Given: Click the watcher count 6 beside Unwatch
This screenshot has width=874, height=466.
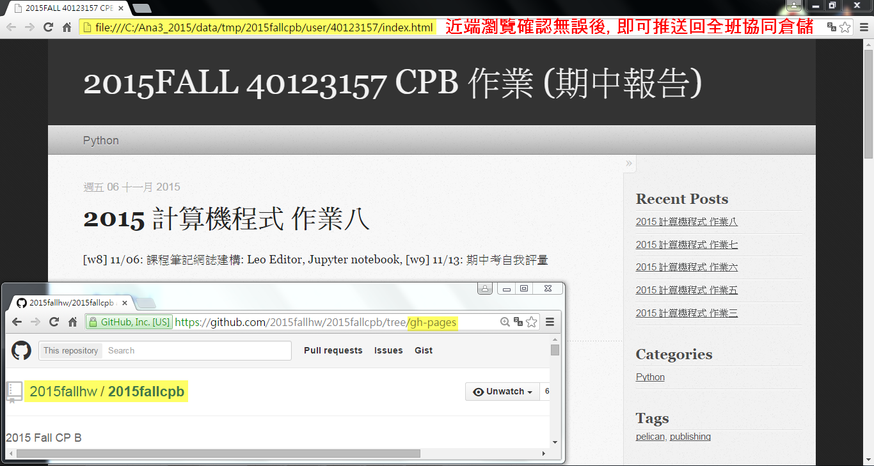Looking at the screenshot, I should pos(546,392).
